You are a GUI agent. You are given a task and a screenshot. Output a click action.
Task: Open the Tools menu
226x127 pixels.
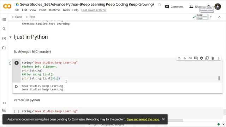pyautogui.click(x=66, y=10)
